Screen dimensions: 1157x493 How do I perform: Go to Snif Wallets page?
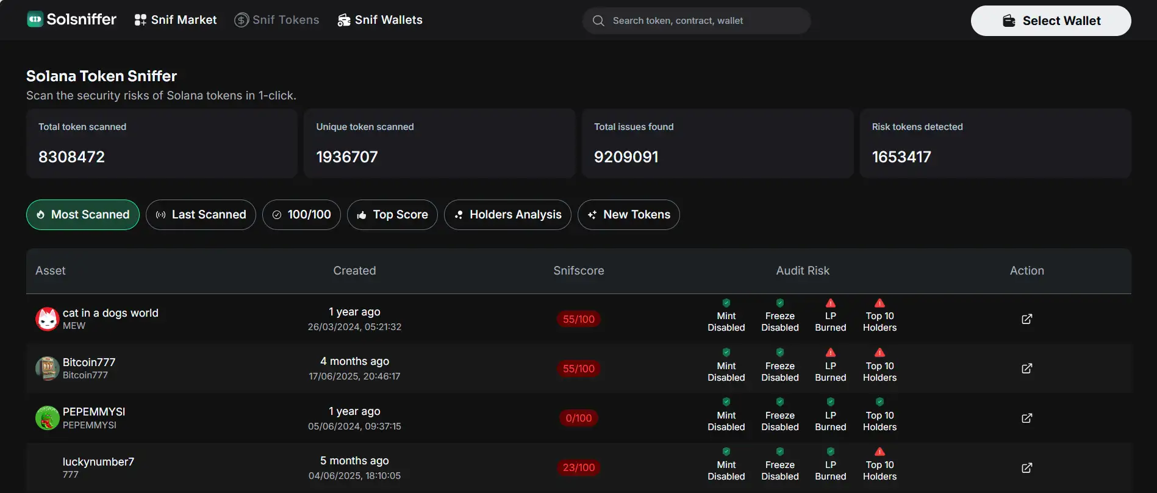pyautogui.click(x=380, y=20)
